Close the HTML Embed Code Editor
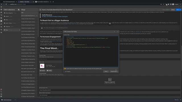This screenshot has width=182, height=102. tap(118, 31)
